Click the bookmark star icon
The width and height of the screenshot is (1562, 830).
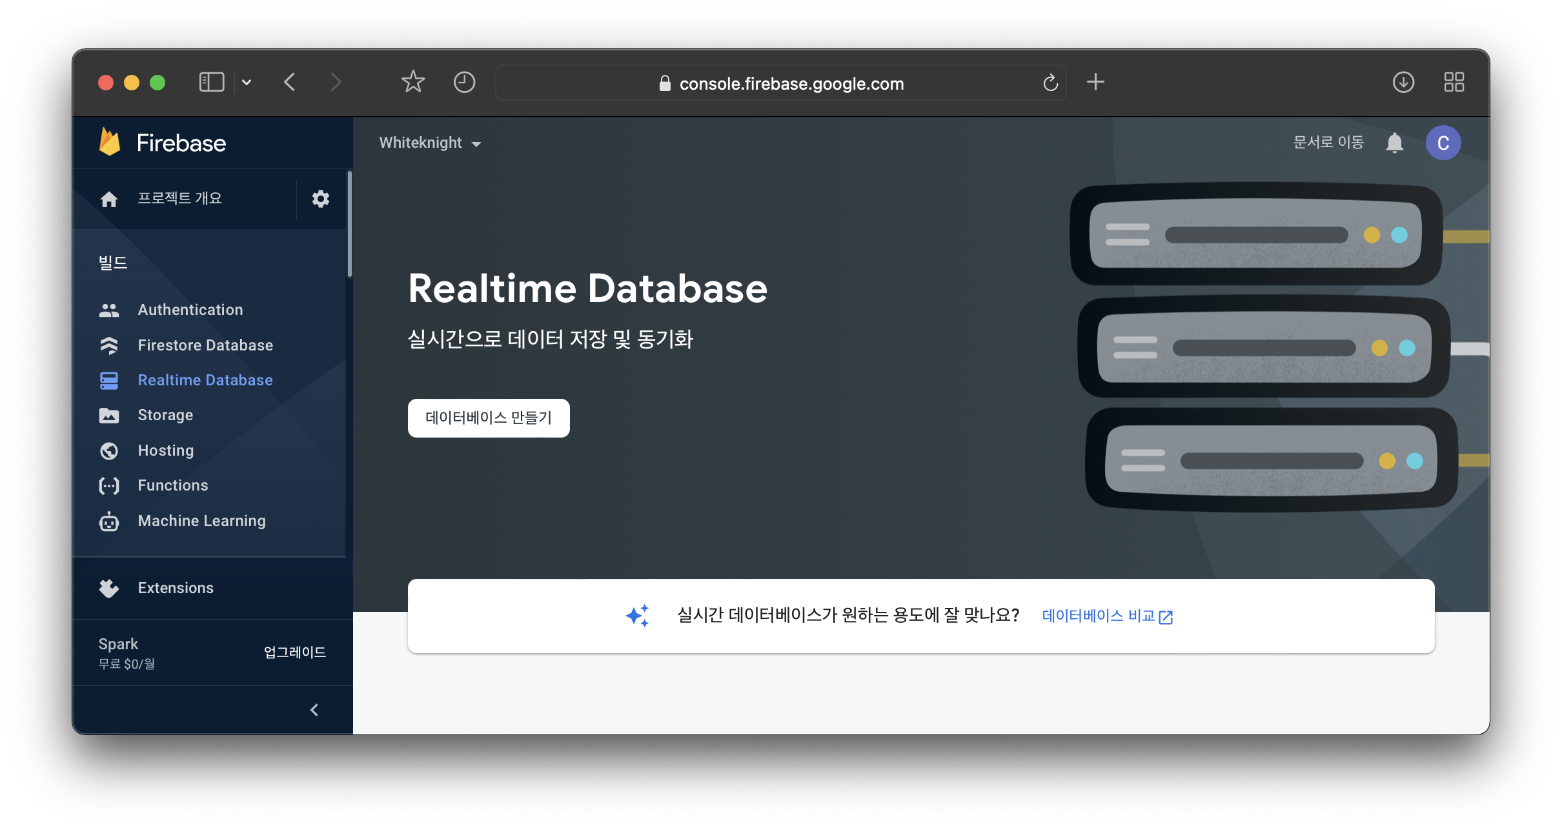413,81
